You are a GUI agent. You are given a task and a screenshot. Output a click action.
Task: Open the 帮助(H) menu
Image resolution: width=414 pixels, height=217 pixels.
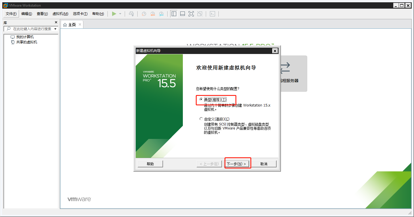(x=98, y=14)
